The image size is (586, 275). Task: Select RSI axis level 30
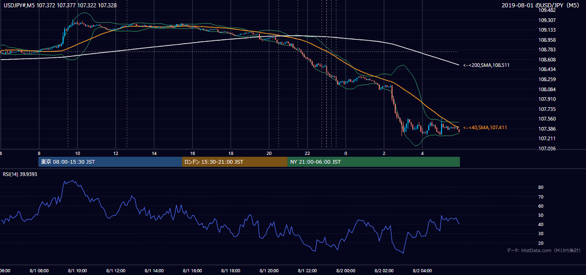coord(541,233)
